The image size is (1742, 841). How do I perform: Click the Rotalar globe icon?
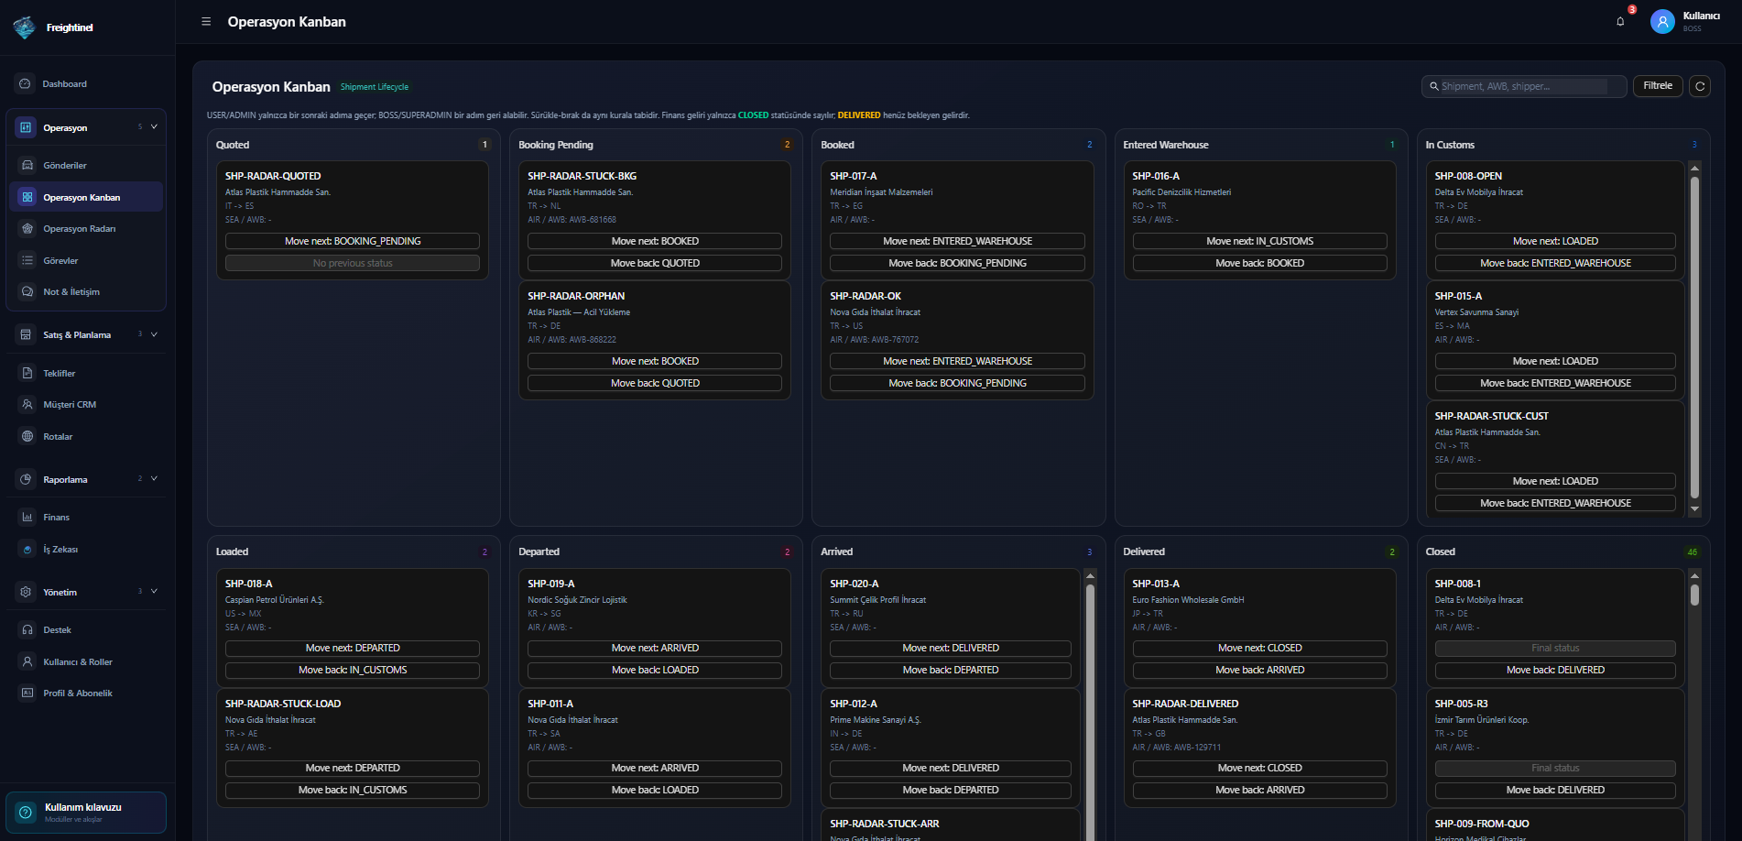tap(27, 436)
